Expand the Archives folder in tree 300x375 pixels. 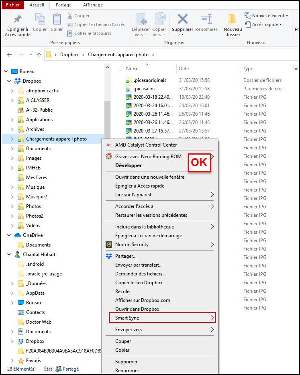point(12,129)
